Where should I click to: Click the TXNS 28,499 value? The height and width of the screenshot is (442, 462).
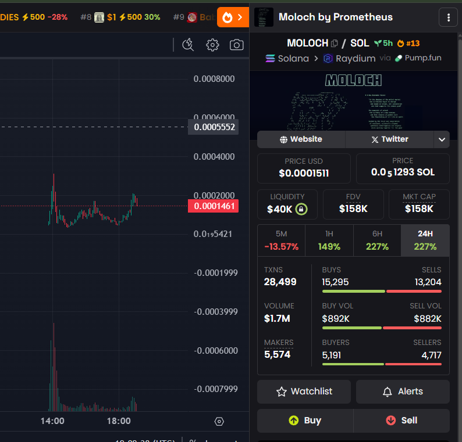pos(280,282)
